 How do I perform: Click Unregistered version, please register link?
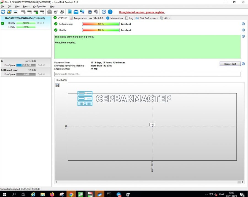point(142,12)
